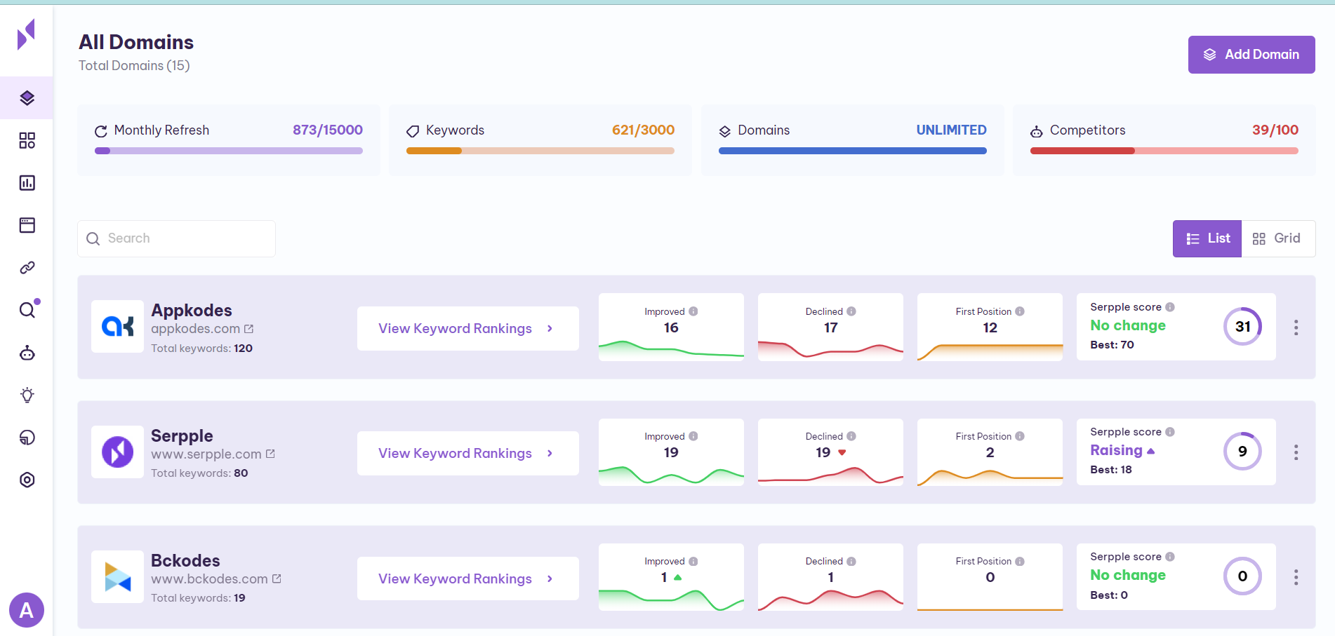Click Bckodes First Position info icon
The width and height of the screenshot is (1335, 636).
click(1019, 561)
